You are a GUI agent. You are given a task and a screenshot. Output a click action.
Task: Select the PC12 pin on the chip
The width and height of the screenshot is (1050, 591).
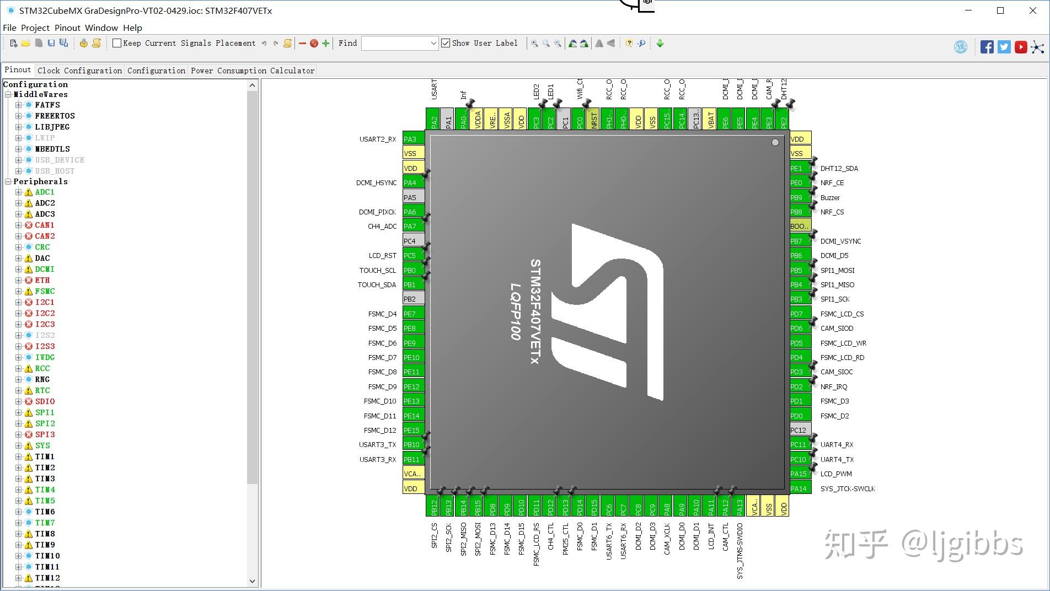(800, 430)
